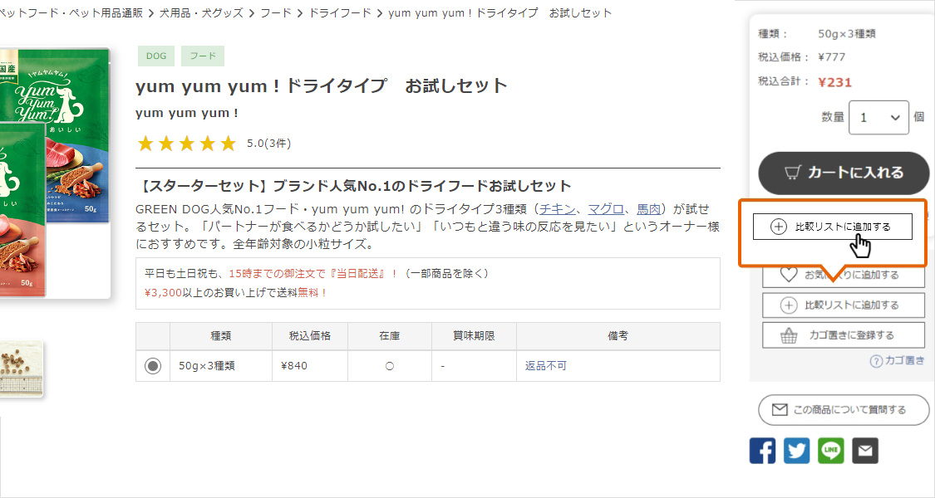The width and height of the screenshot is (935, 498).
Task: Click the ¥3,300 free shipping notice
Action: pyautogui.click(x=235, y=292)
